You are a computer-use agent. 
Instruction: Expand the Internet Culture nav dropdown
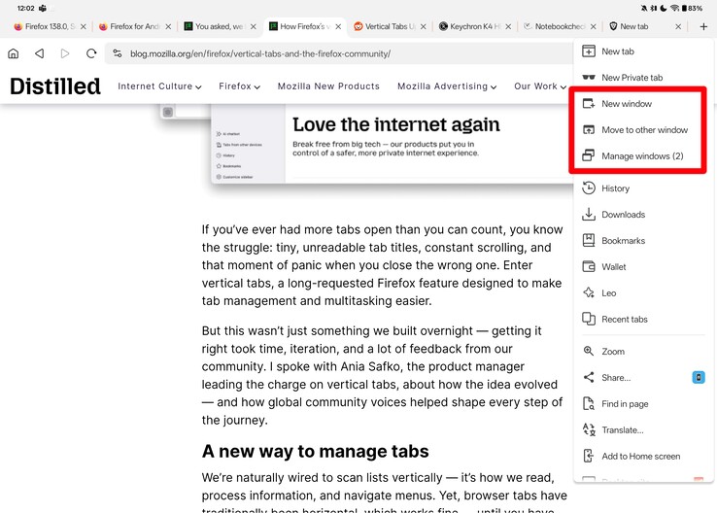159,86
